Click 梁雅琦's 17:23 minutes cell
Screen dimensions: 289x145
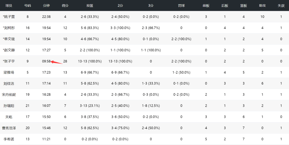(x=46, y=72)
